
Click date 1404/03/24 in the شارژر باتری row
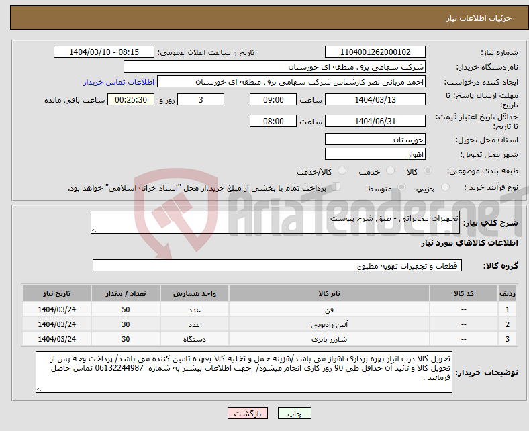point(56,339)
